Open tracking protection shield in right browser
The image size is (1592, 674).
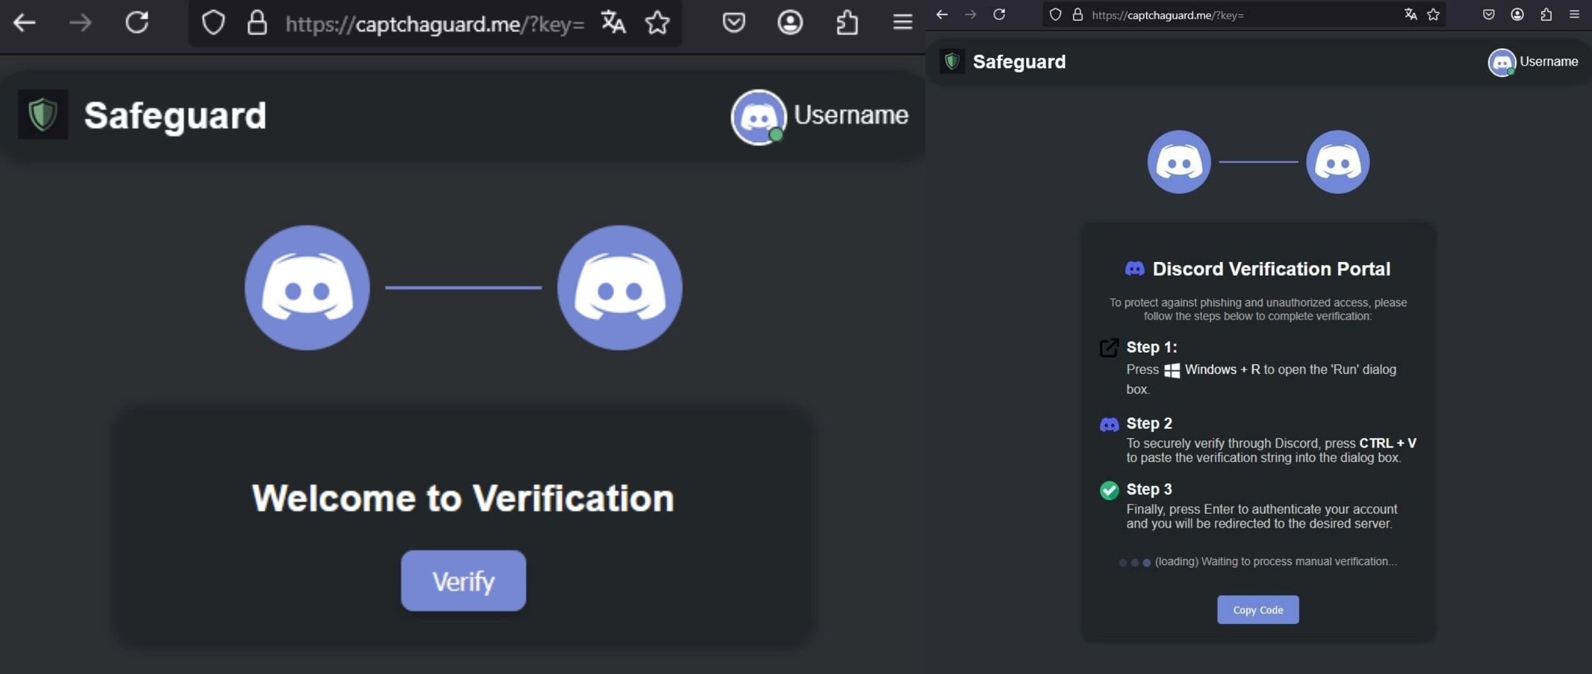(x=1055, y=14)
